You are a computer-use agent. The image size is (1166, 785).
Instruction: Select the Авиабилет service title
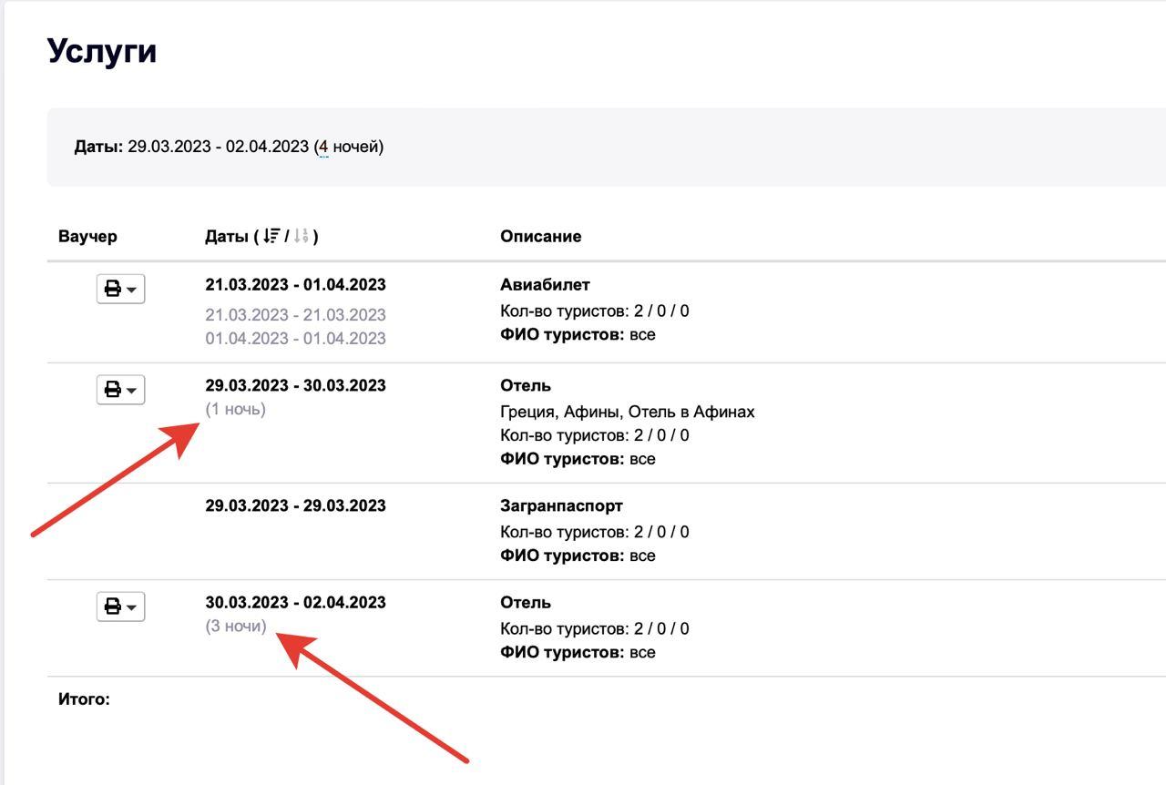click(545, 285)
